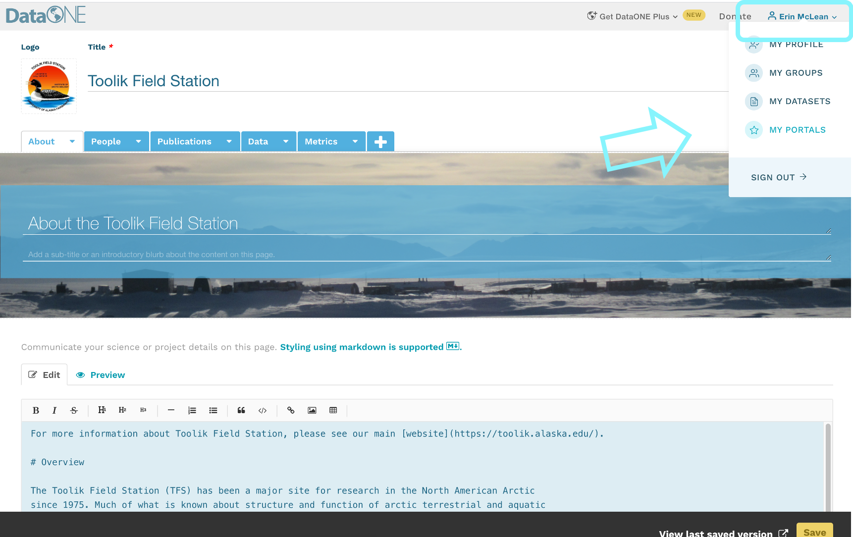The height and width of the screenshot is (537, 853).
Task: Click the Toolik Field Station logo image
Action: coord(49,86)
